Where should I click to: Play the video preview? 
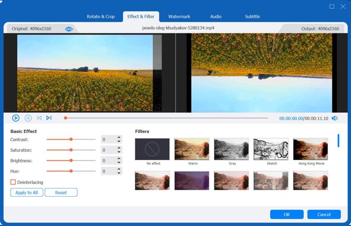coord(16,118)
